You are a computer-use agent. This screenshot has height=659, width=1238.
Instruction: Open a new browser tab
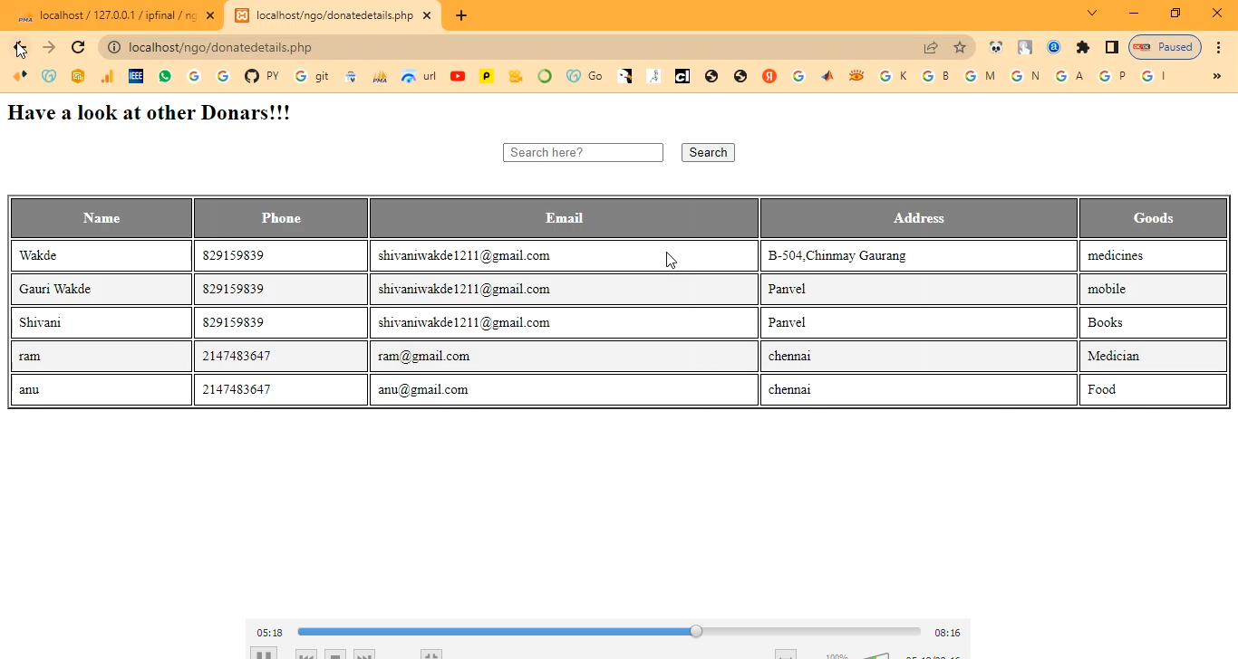point(461,15)
